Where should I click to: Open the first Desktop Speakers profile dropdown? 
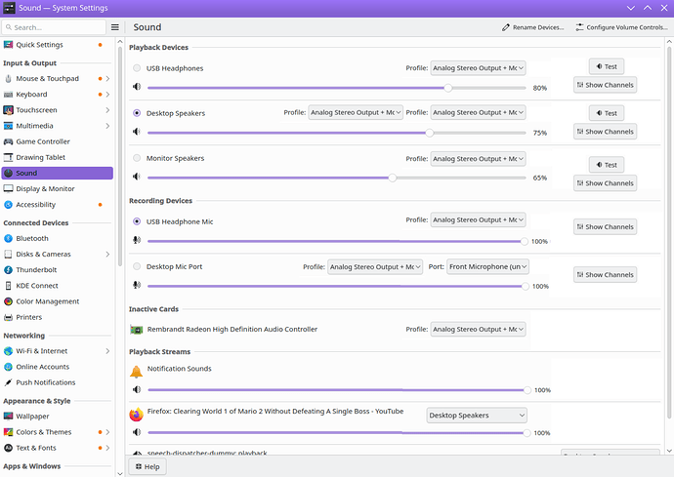coord(356,112)
